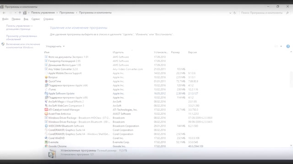Select Поддержка программ Apple (x86) row
The image size is (293, 164).
66,97
